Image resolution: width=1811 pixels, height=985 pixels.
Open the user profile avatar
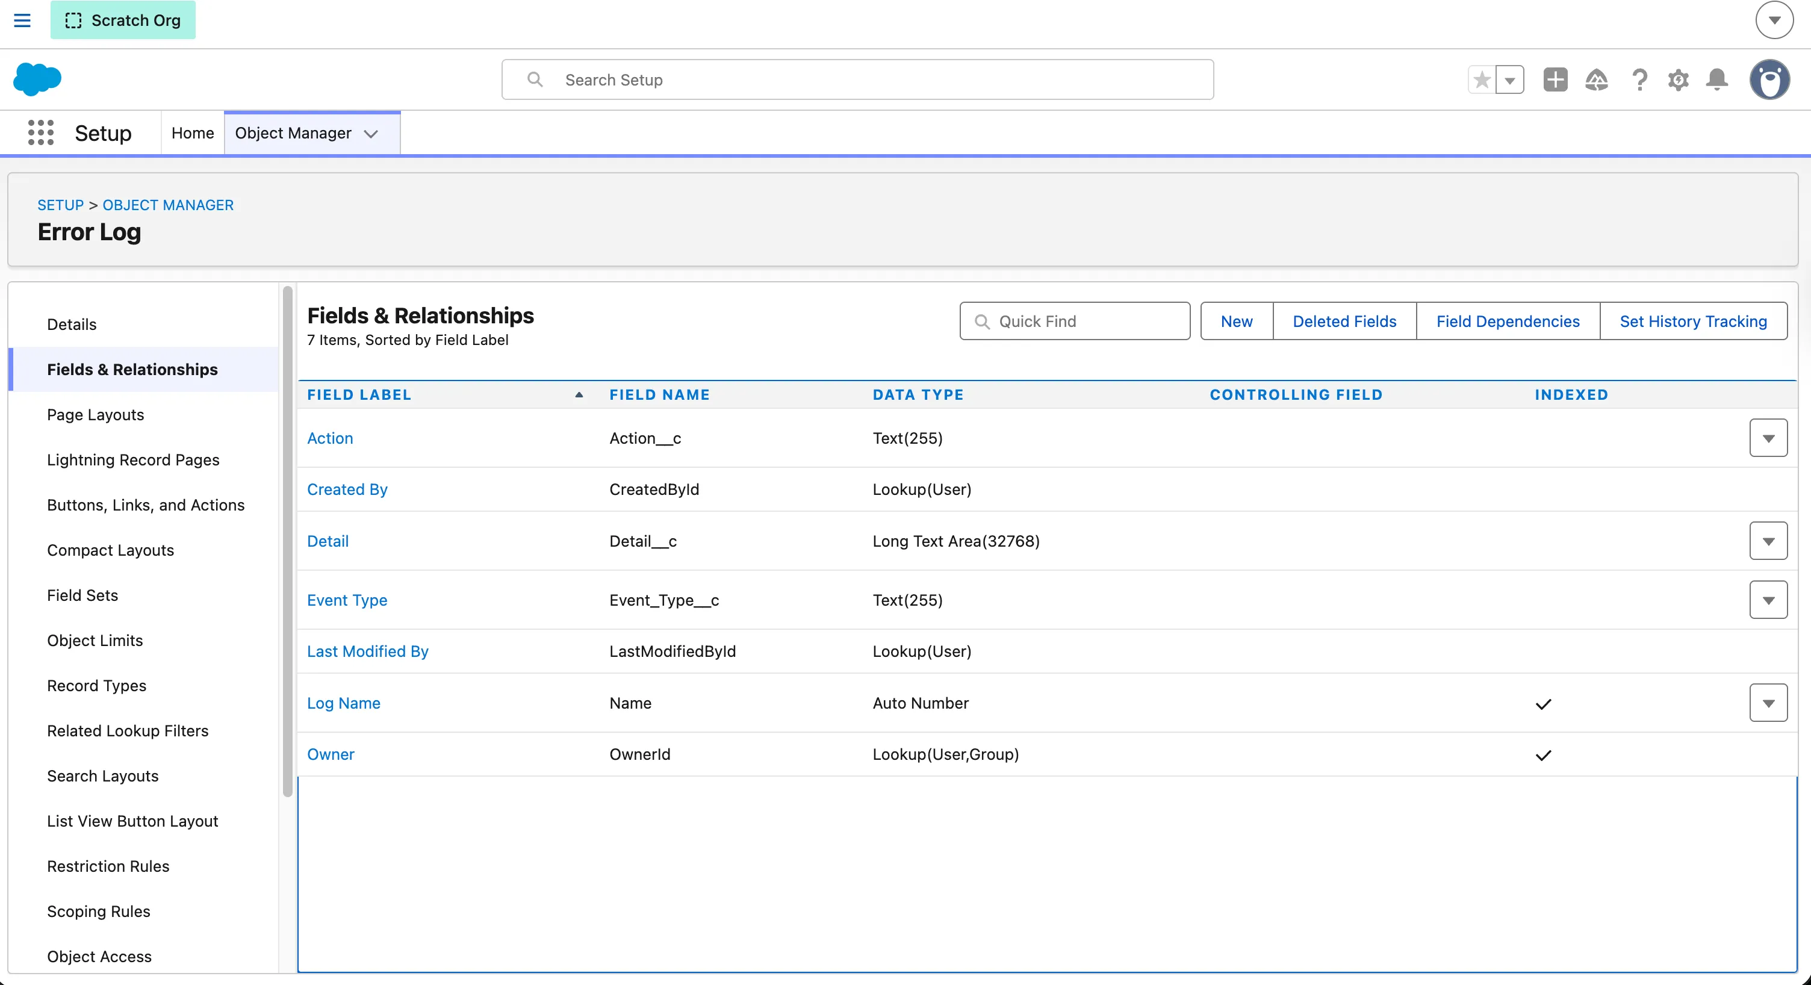coord(1769,79)
